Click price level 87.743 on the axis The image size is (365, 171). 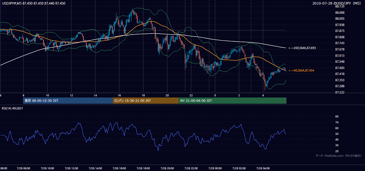tap(340, 43)
